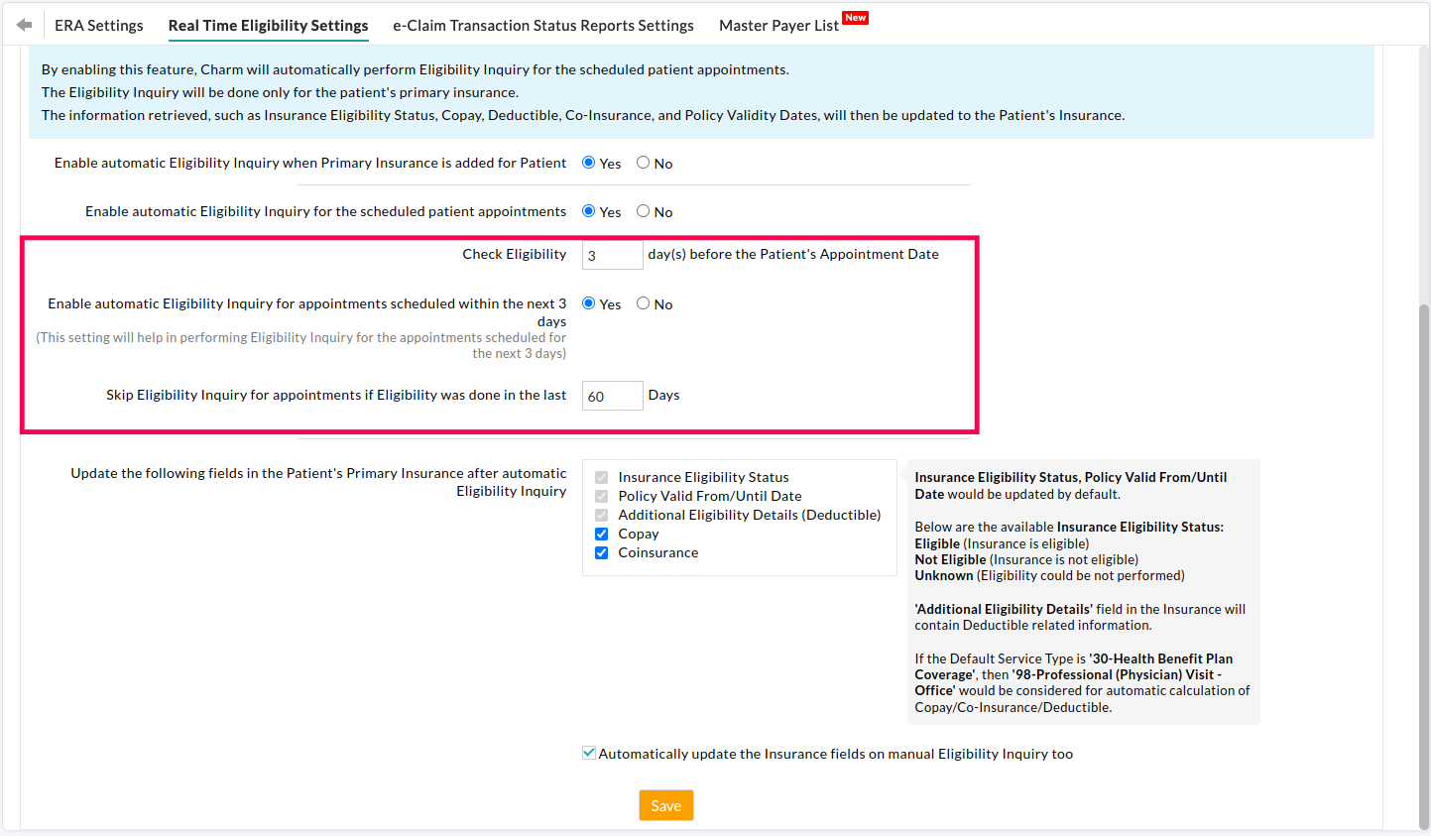1431x836 pixels.
Task: Click the Save button
Action: 665,805
